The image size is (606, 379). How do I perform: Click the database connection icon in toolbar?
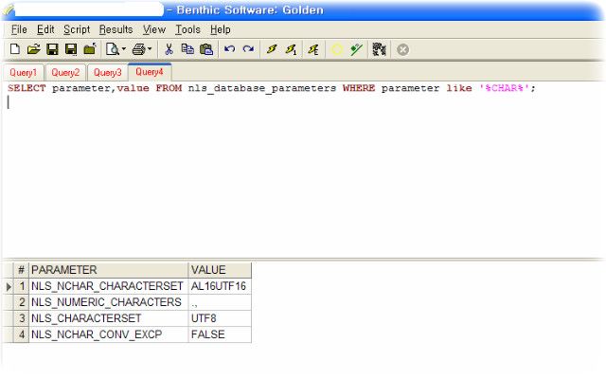[379, 49]
